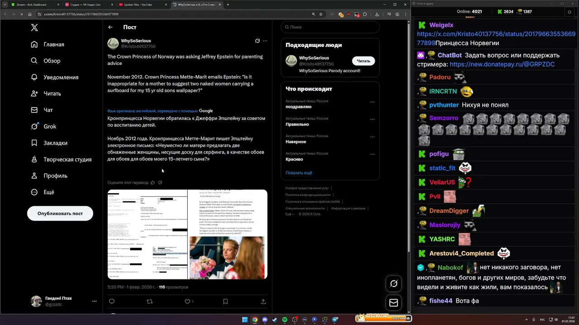579x325 pixels.
Task: Click Опубликовать пост button
Action: pos(60,214)
